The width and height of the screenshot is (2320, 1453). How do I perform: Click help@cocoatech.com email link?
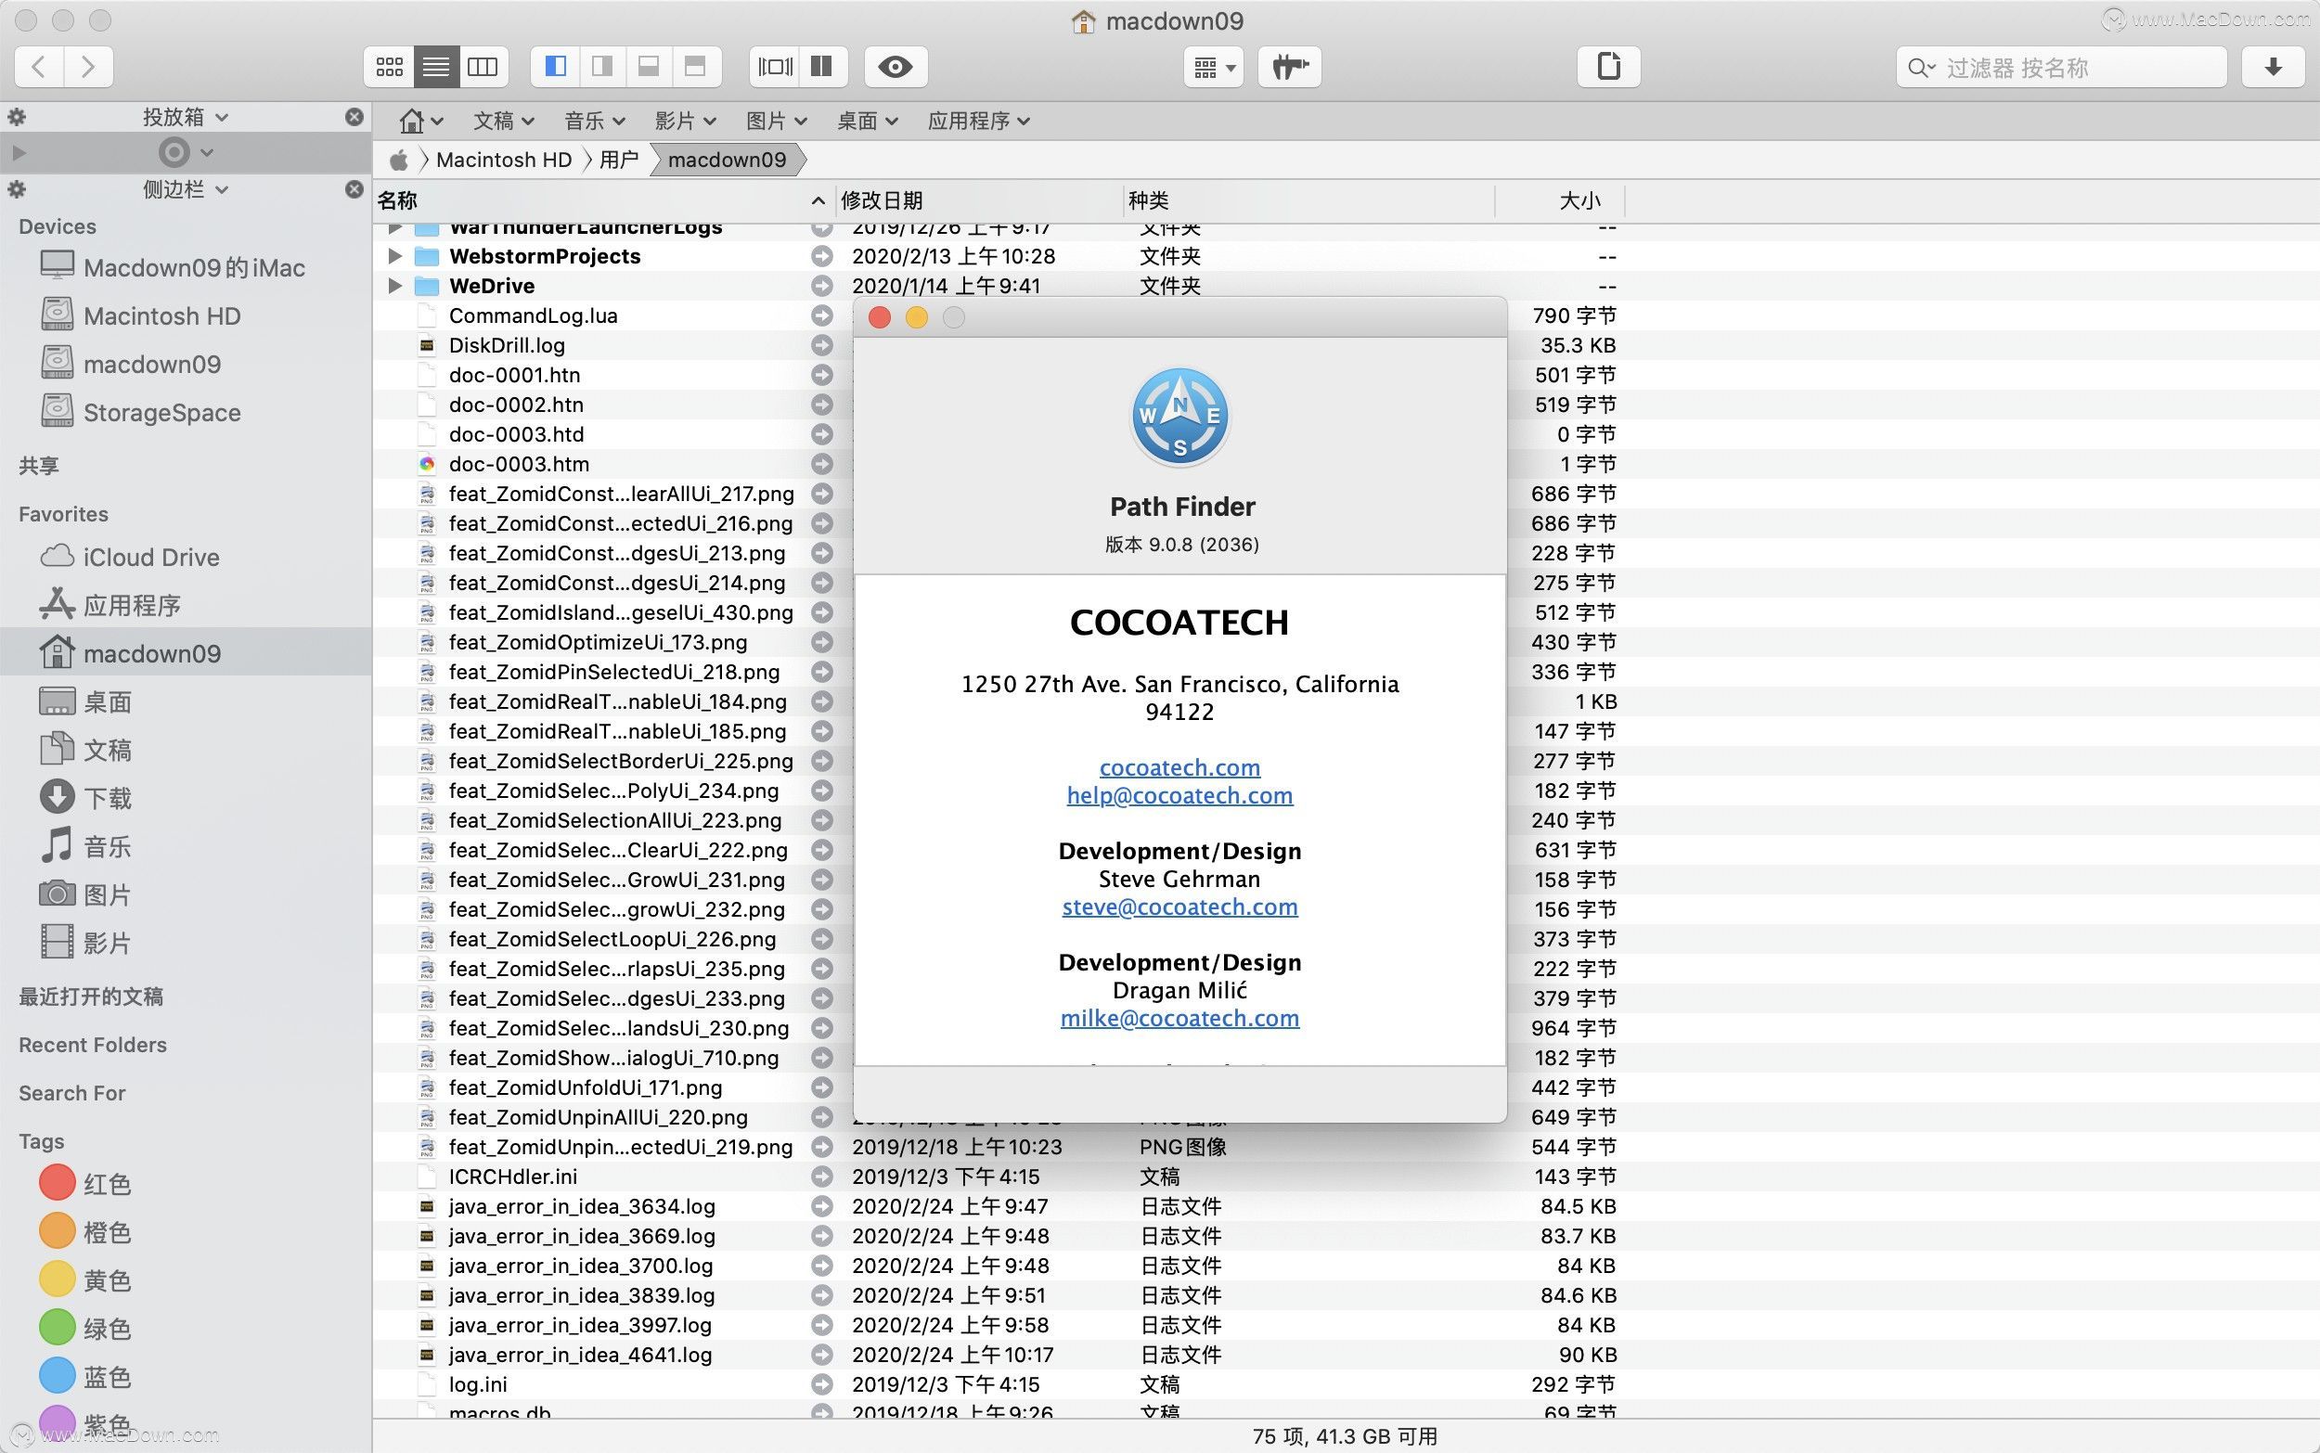pos(1179,795)
